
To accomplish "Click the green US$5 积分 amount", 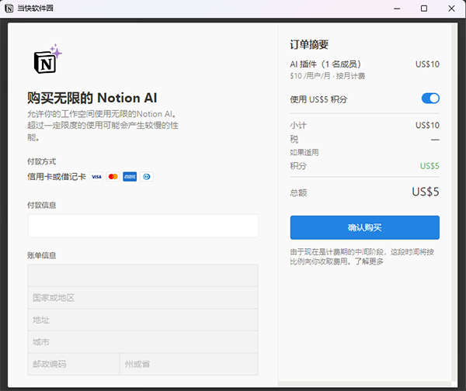I will pos(429,166).
